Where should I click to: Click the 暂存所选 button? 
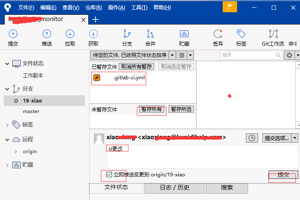(x=181, y=109)
